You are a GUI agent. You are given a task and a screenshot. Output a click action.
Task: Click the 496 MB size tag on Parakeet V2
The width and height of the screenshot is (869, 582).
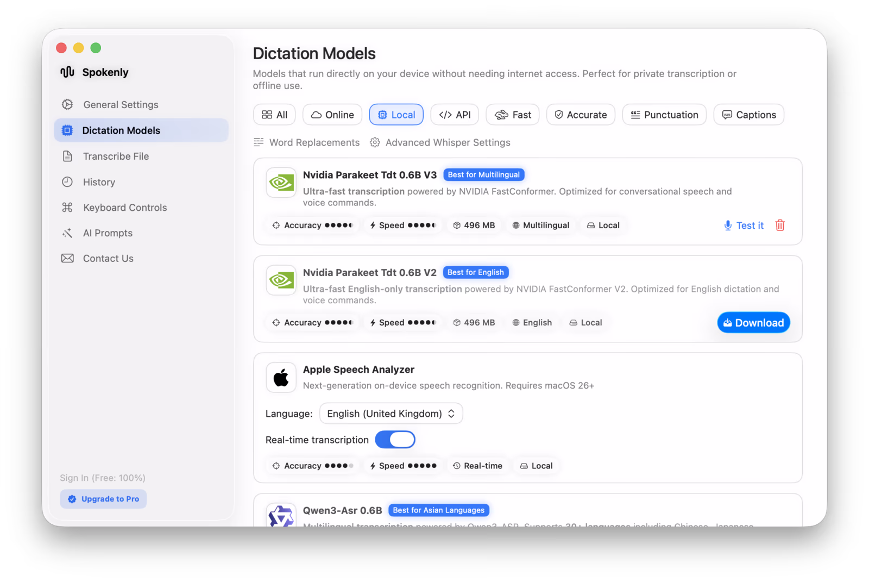pyautogui.click(x=474, y=323)
